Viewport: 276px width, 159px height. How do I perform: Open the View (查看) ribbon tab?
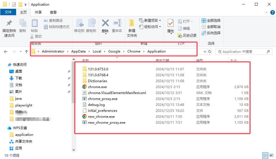click(53, 12)
